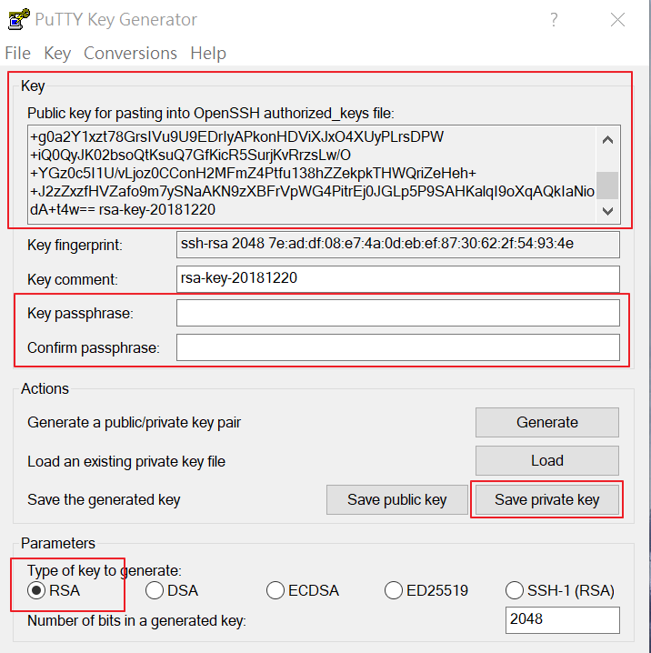This screenshot has height=653, width=651.
Task: Click the Save public key button
Action: tap(397, 499)
